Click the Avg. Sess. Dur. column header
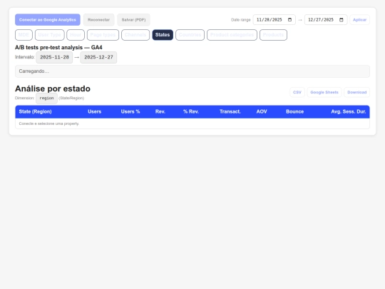The image size is (385, 289). (349, 111)
